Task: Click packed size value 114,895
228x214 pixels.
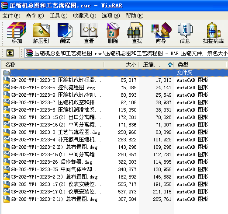Action: [x=162, y=162]
